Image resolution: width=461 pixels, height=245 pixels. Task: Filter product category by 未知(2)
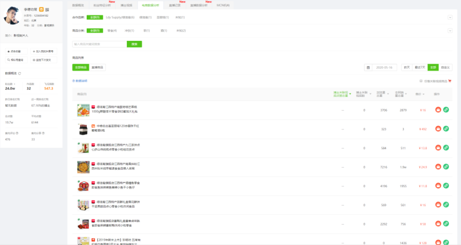pos(181,30)
